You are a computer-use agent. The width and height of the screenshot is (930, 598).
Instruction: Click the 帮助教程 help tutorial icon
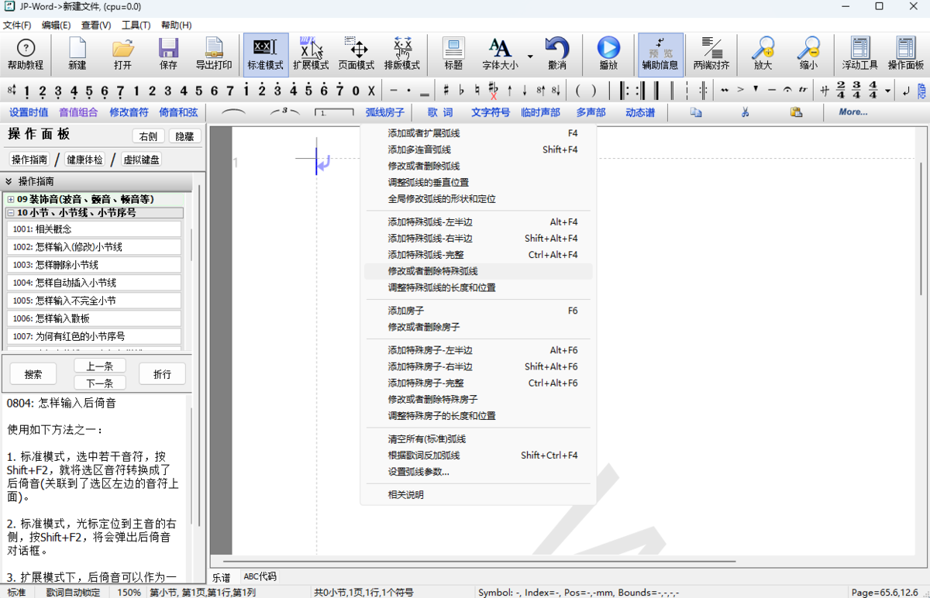[x=26, y=53]
